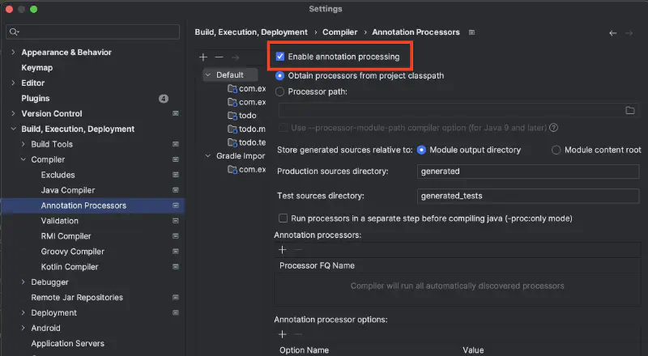Image resolution: width=648 pixels, height=356 pixels.
Task: Click project icon next to Build Tools
Action: (x=176, y=144)
